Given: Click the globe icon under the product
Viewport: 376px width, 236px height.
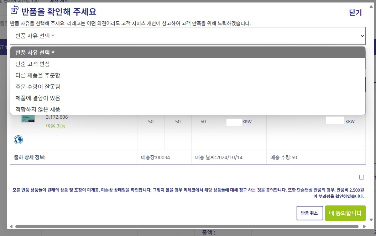Looking at the screenshot, I should 18,140.
